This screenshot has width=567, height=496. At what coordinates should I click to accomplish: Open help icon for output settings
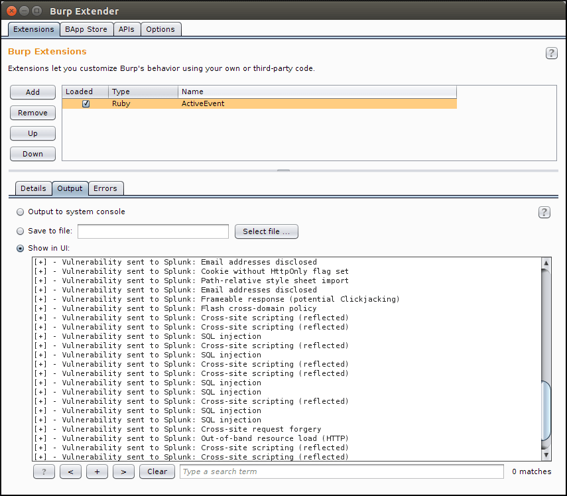pos(544,212)
